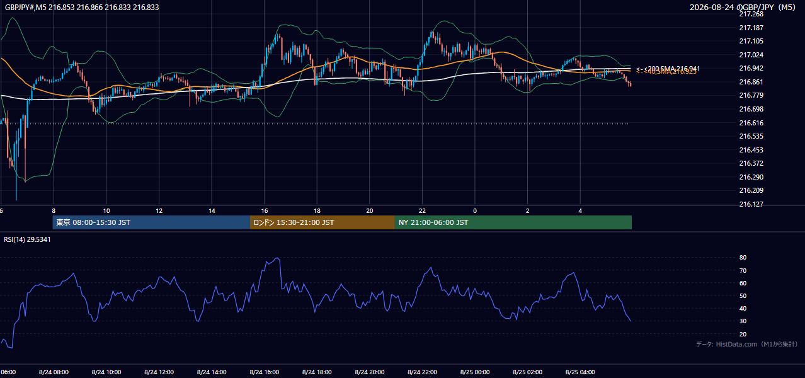Click the 217.105 price axis label
Viewport: 805px width, 378px height.
[751, 41]
